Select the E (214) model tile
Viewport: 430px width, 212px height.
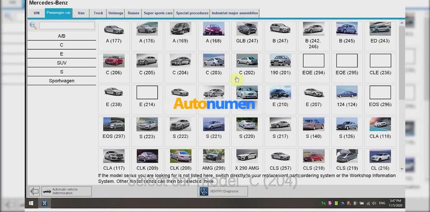point(147,99)
